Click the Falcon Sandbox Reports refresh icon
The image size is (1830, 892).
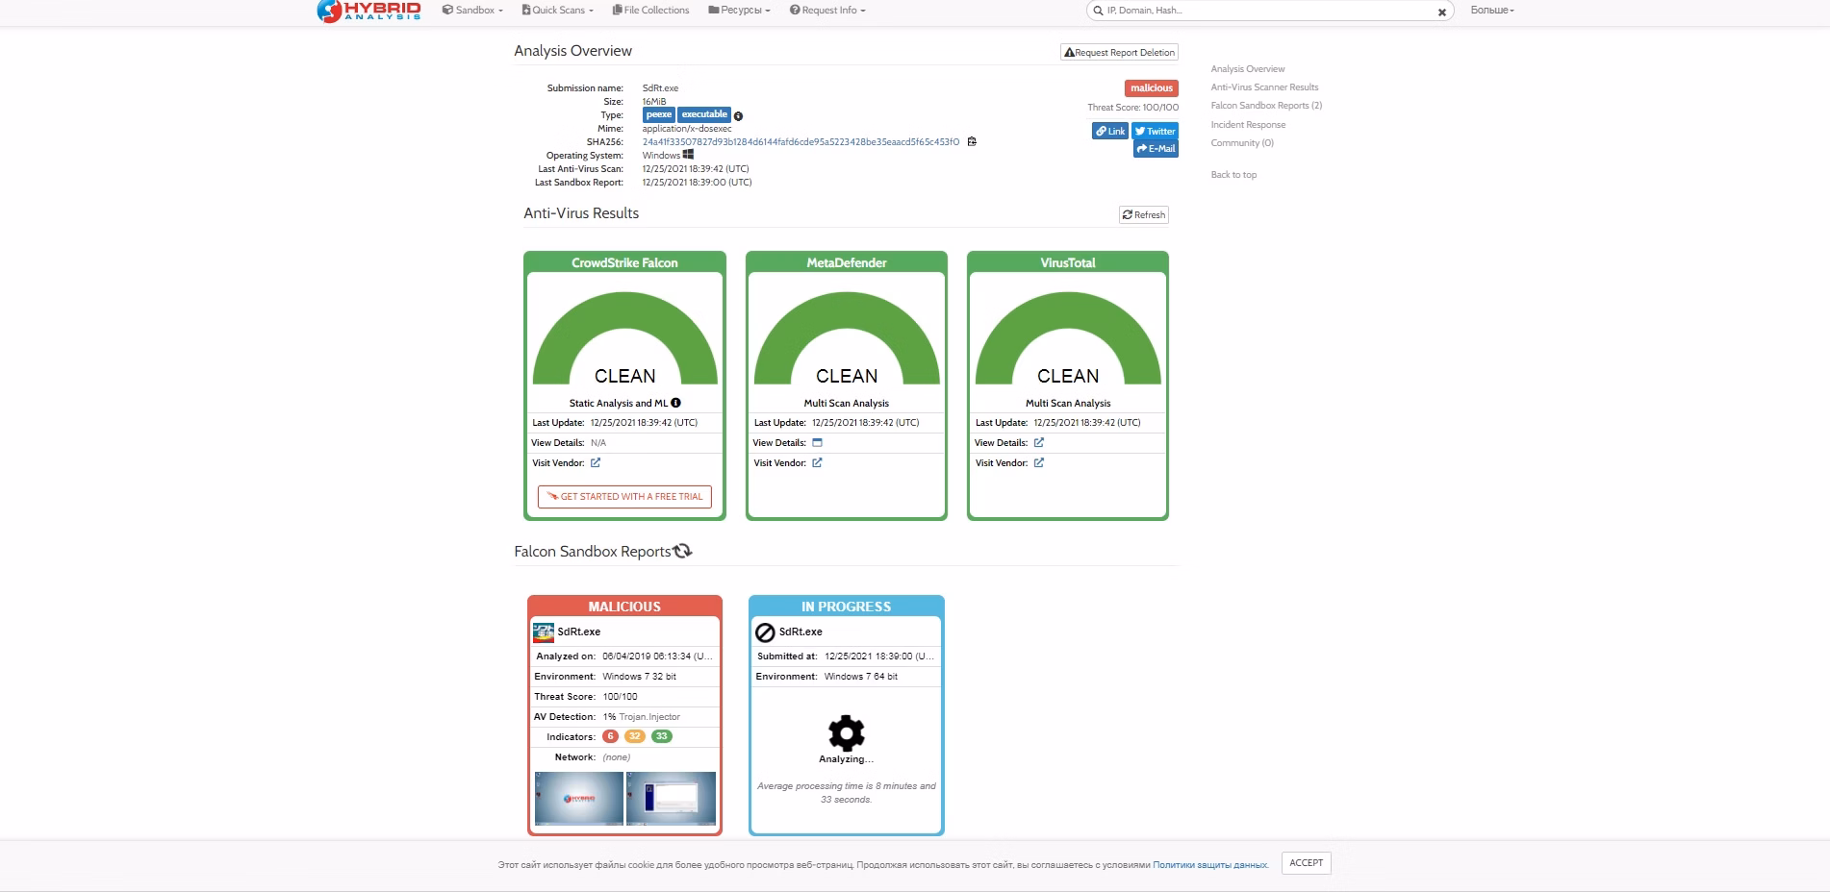coord(683,552)
